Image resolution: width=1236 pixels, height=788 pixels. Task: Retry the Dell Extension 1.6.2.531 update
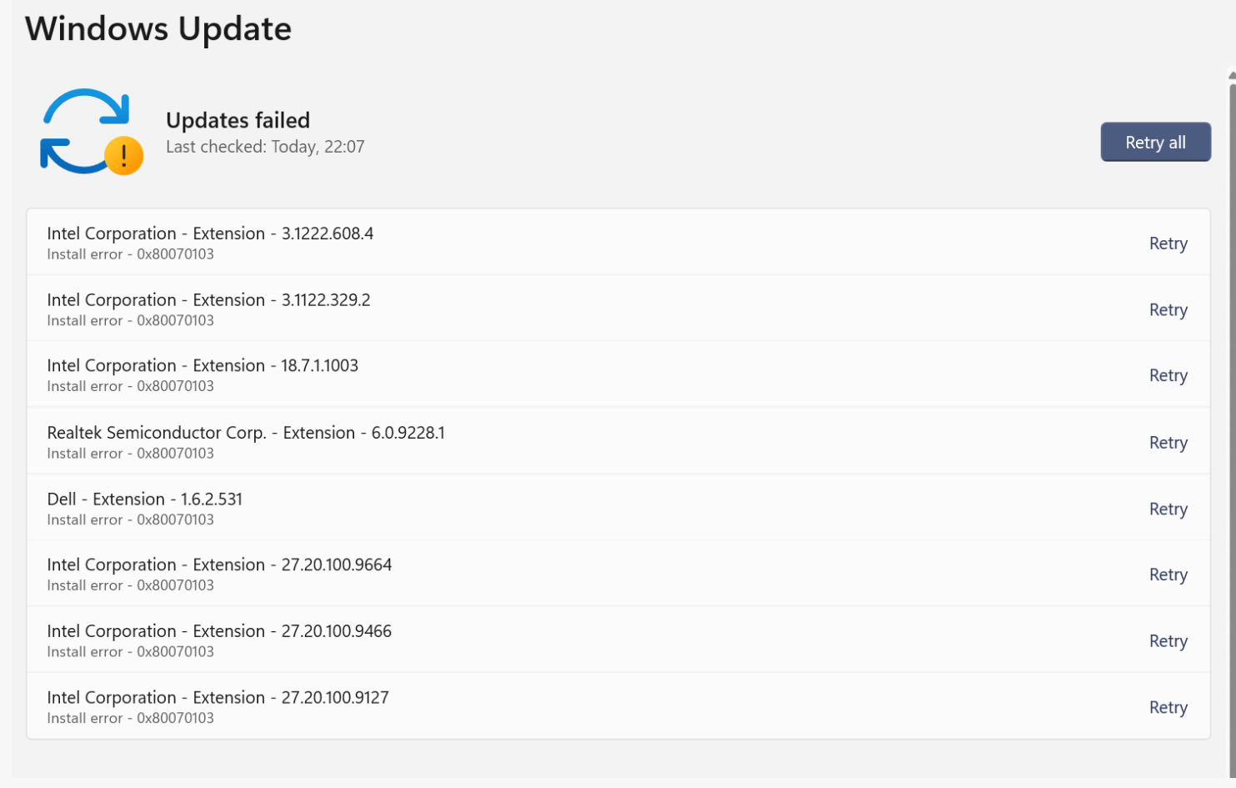[1168, 509]
